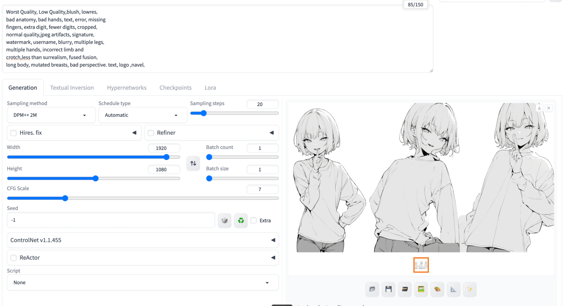566x306 pixels.
Task: Send result to img2img via framed picture icon
Action: point(421,289)
